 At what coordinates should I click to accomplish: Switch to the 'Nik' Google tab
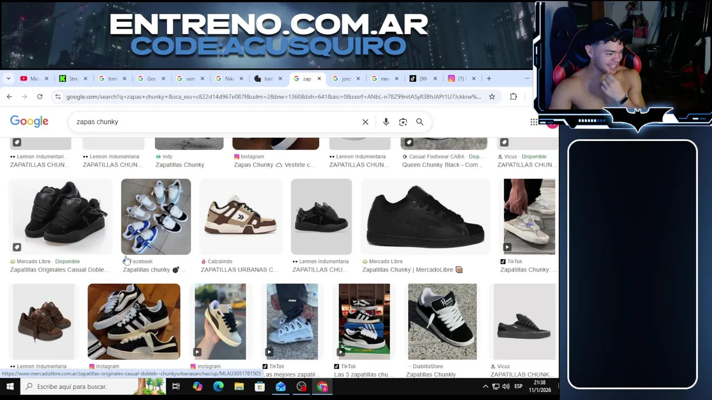click(229, 78)
